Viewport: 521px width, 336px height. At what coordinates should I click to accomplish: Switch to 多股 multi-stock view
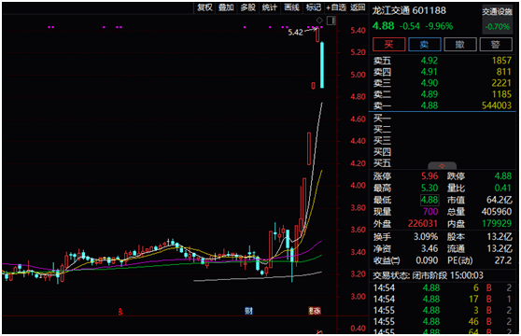pyautogui.click(x=247, y=7)
